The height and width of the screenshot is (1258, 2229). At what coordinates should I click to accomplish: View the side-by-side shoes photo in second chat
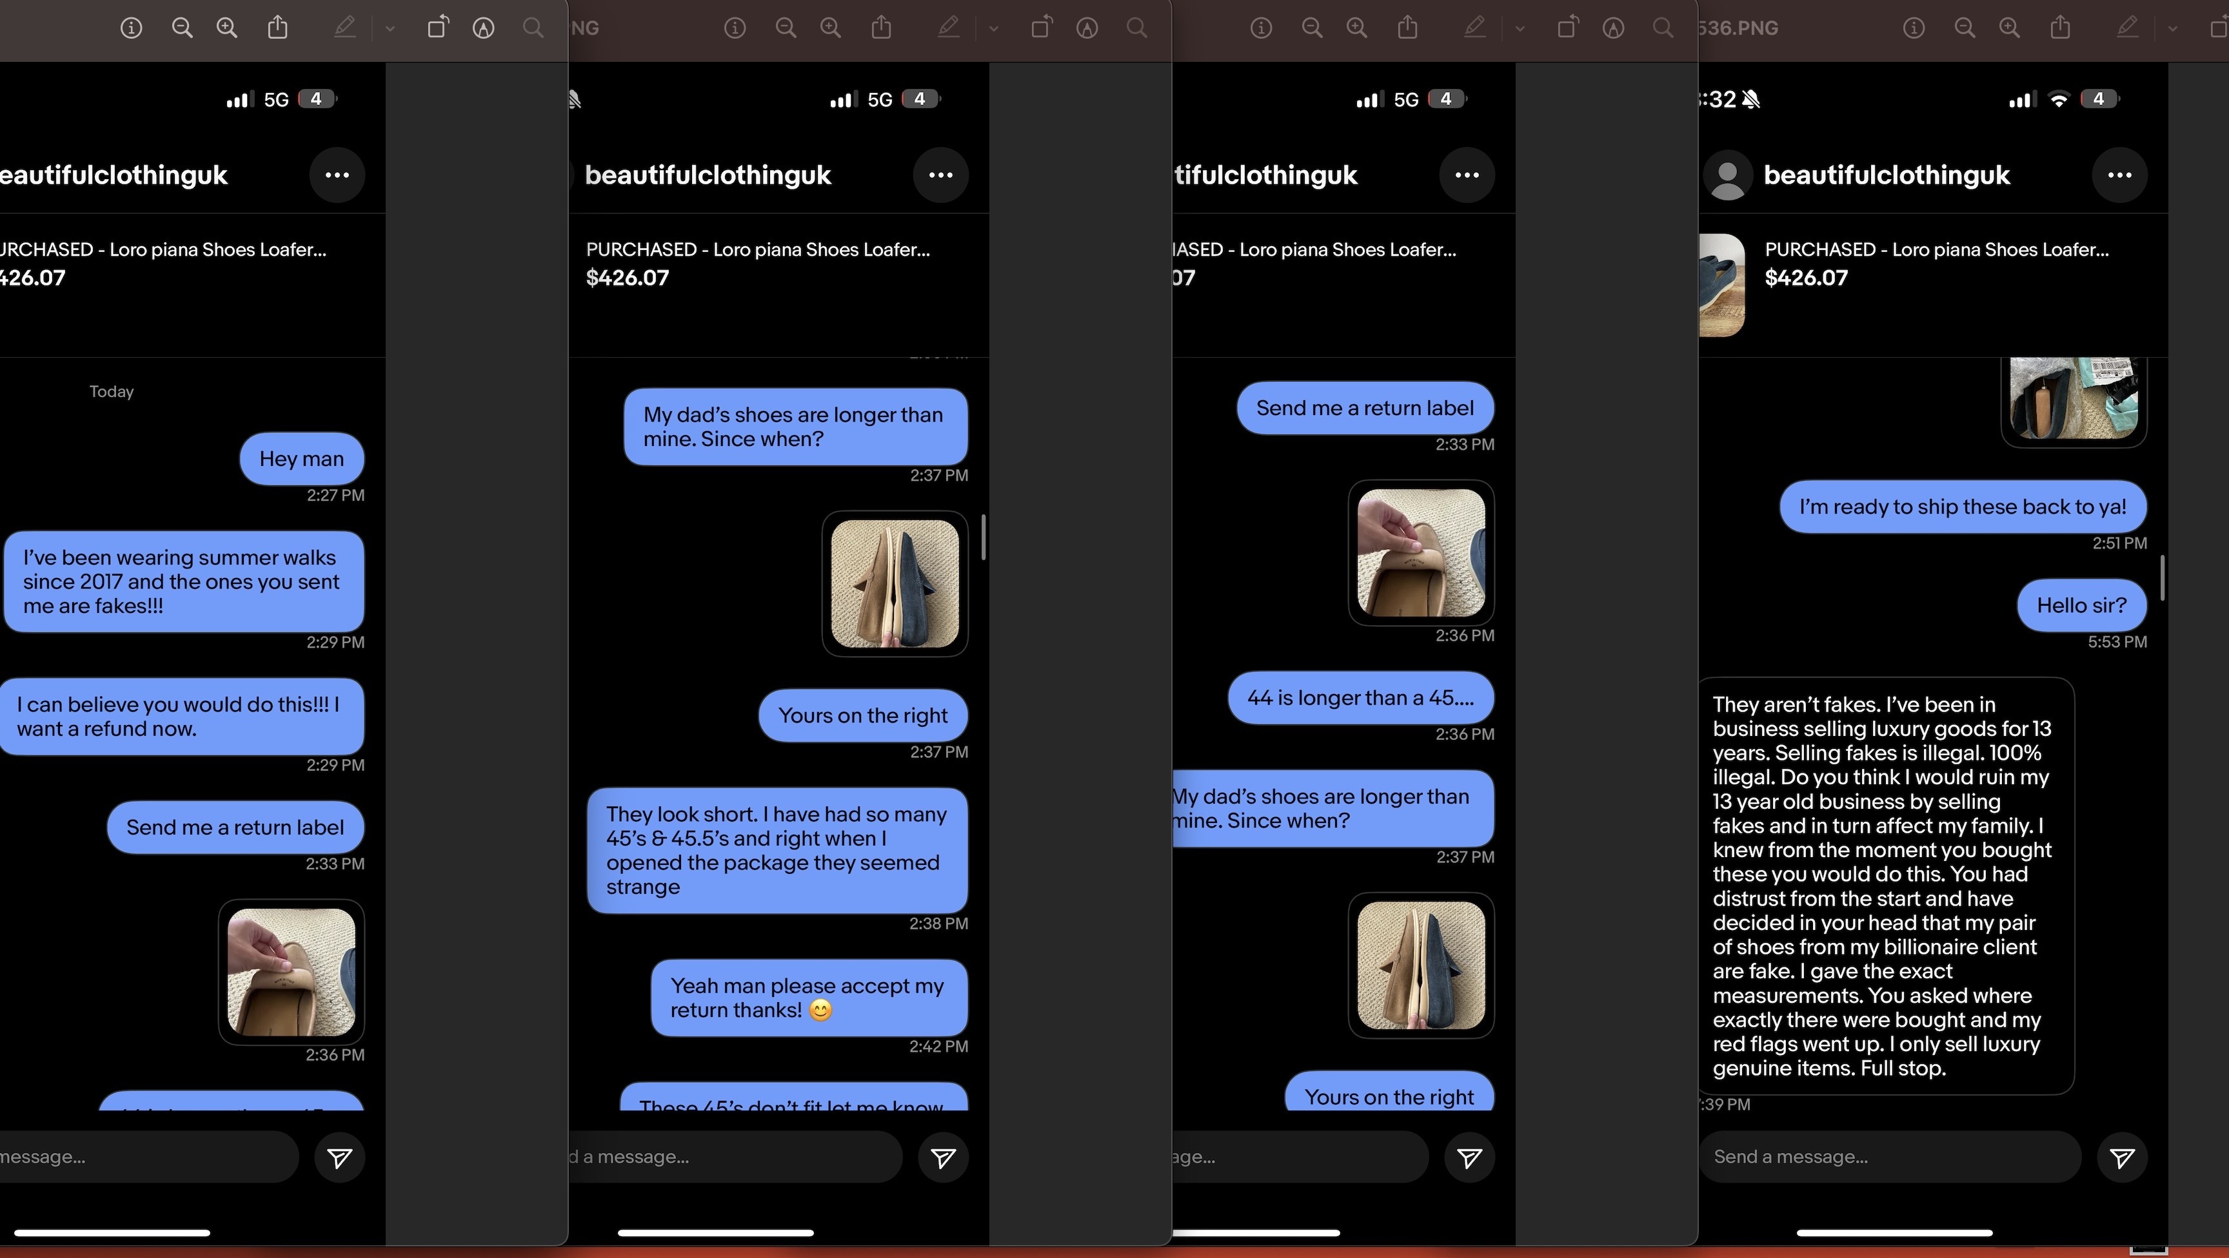pyautogui.click(x=895, y=584)
